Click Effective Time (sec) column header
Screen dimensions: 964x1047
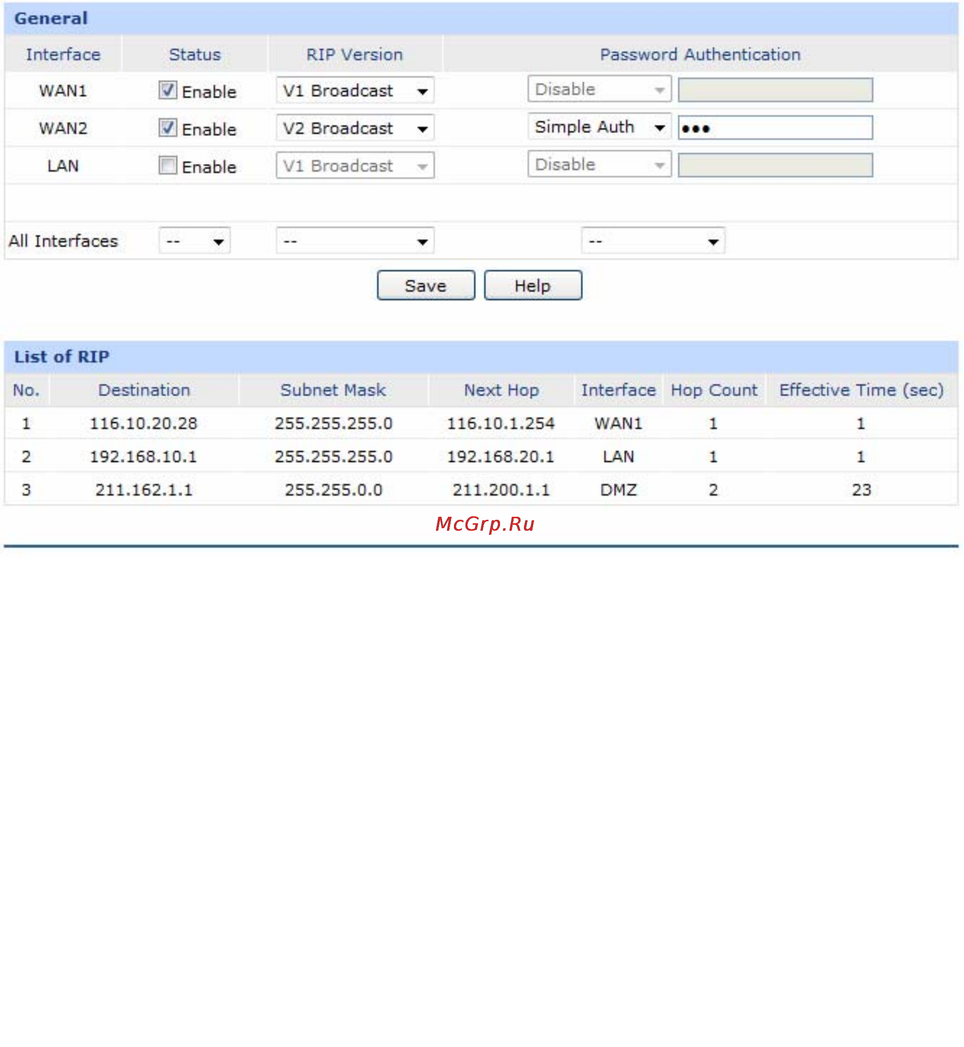(862, 390)
